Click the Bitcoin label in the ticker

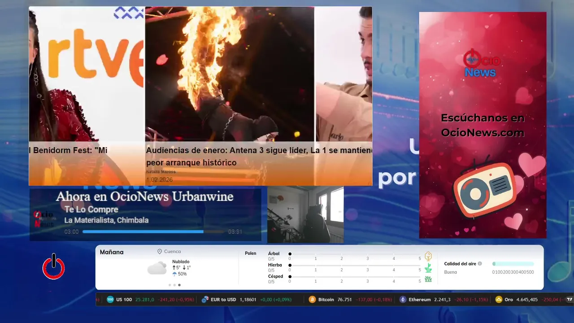tap(326, 300)
